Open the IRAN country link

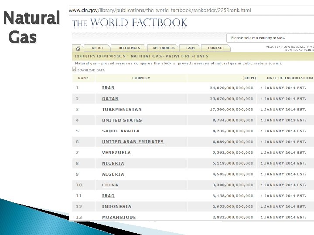108,88
